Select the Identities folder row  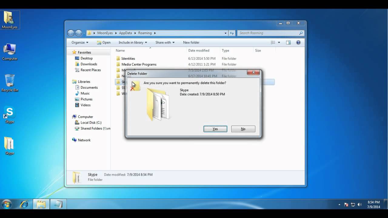click(x=195, y=58)
